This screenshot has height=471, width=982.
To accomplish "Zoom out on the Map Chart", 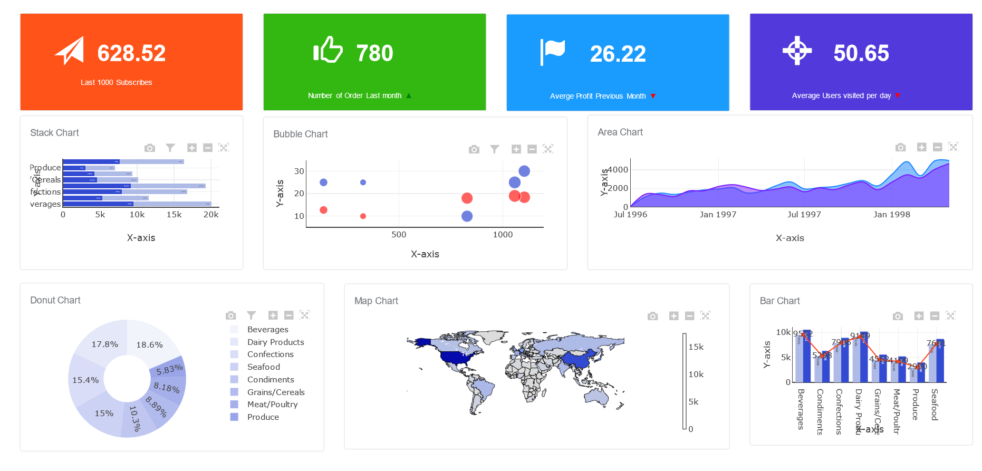I will [690, 316].
